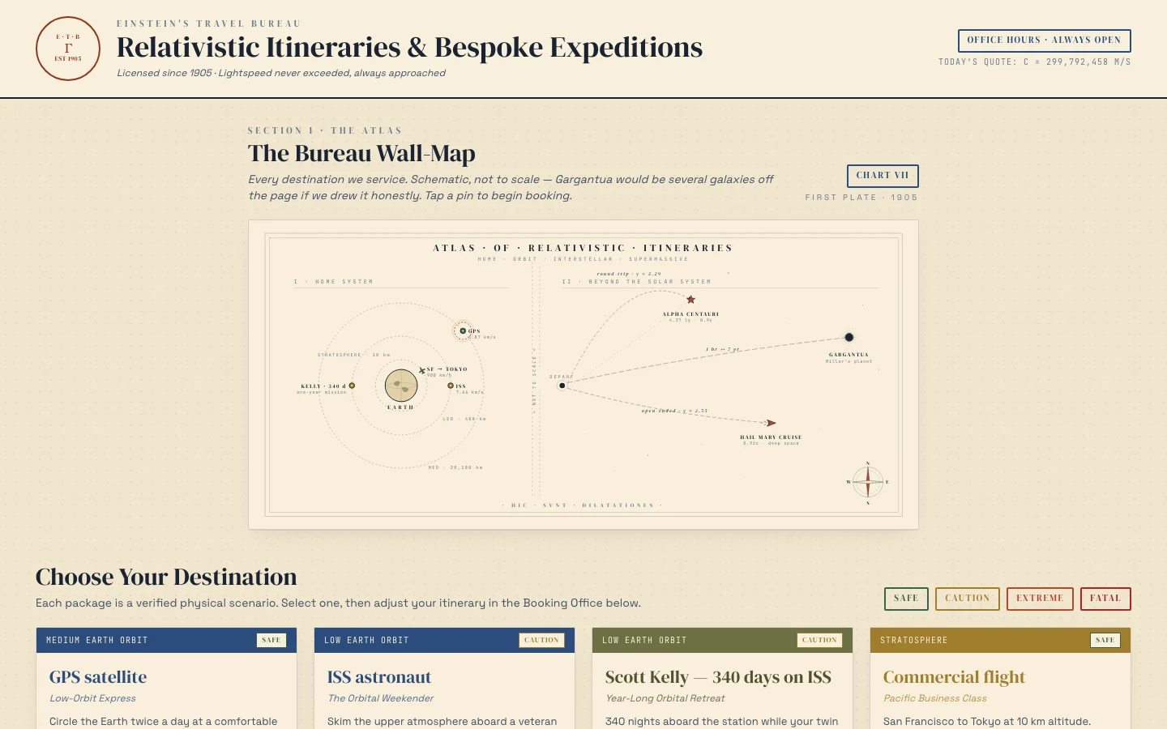
Task: Select the EXTREME legend tag
Action: click(x=1040, y=599)
